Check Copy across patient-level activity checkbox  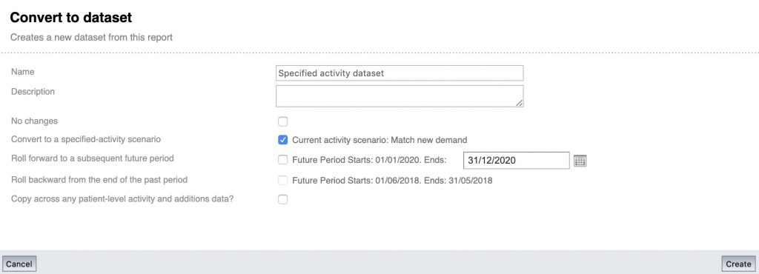point(282,199)
